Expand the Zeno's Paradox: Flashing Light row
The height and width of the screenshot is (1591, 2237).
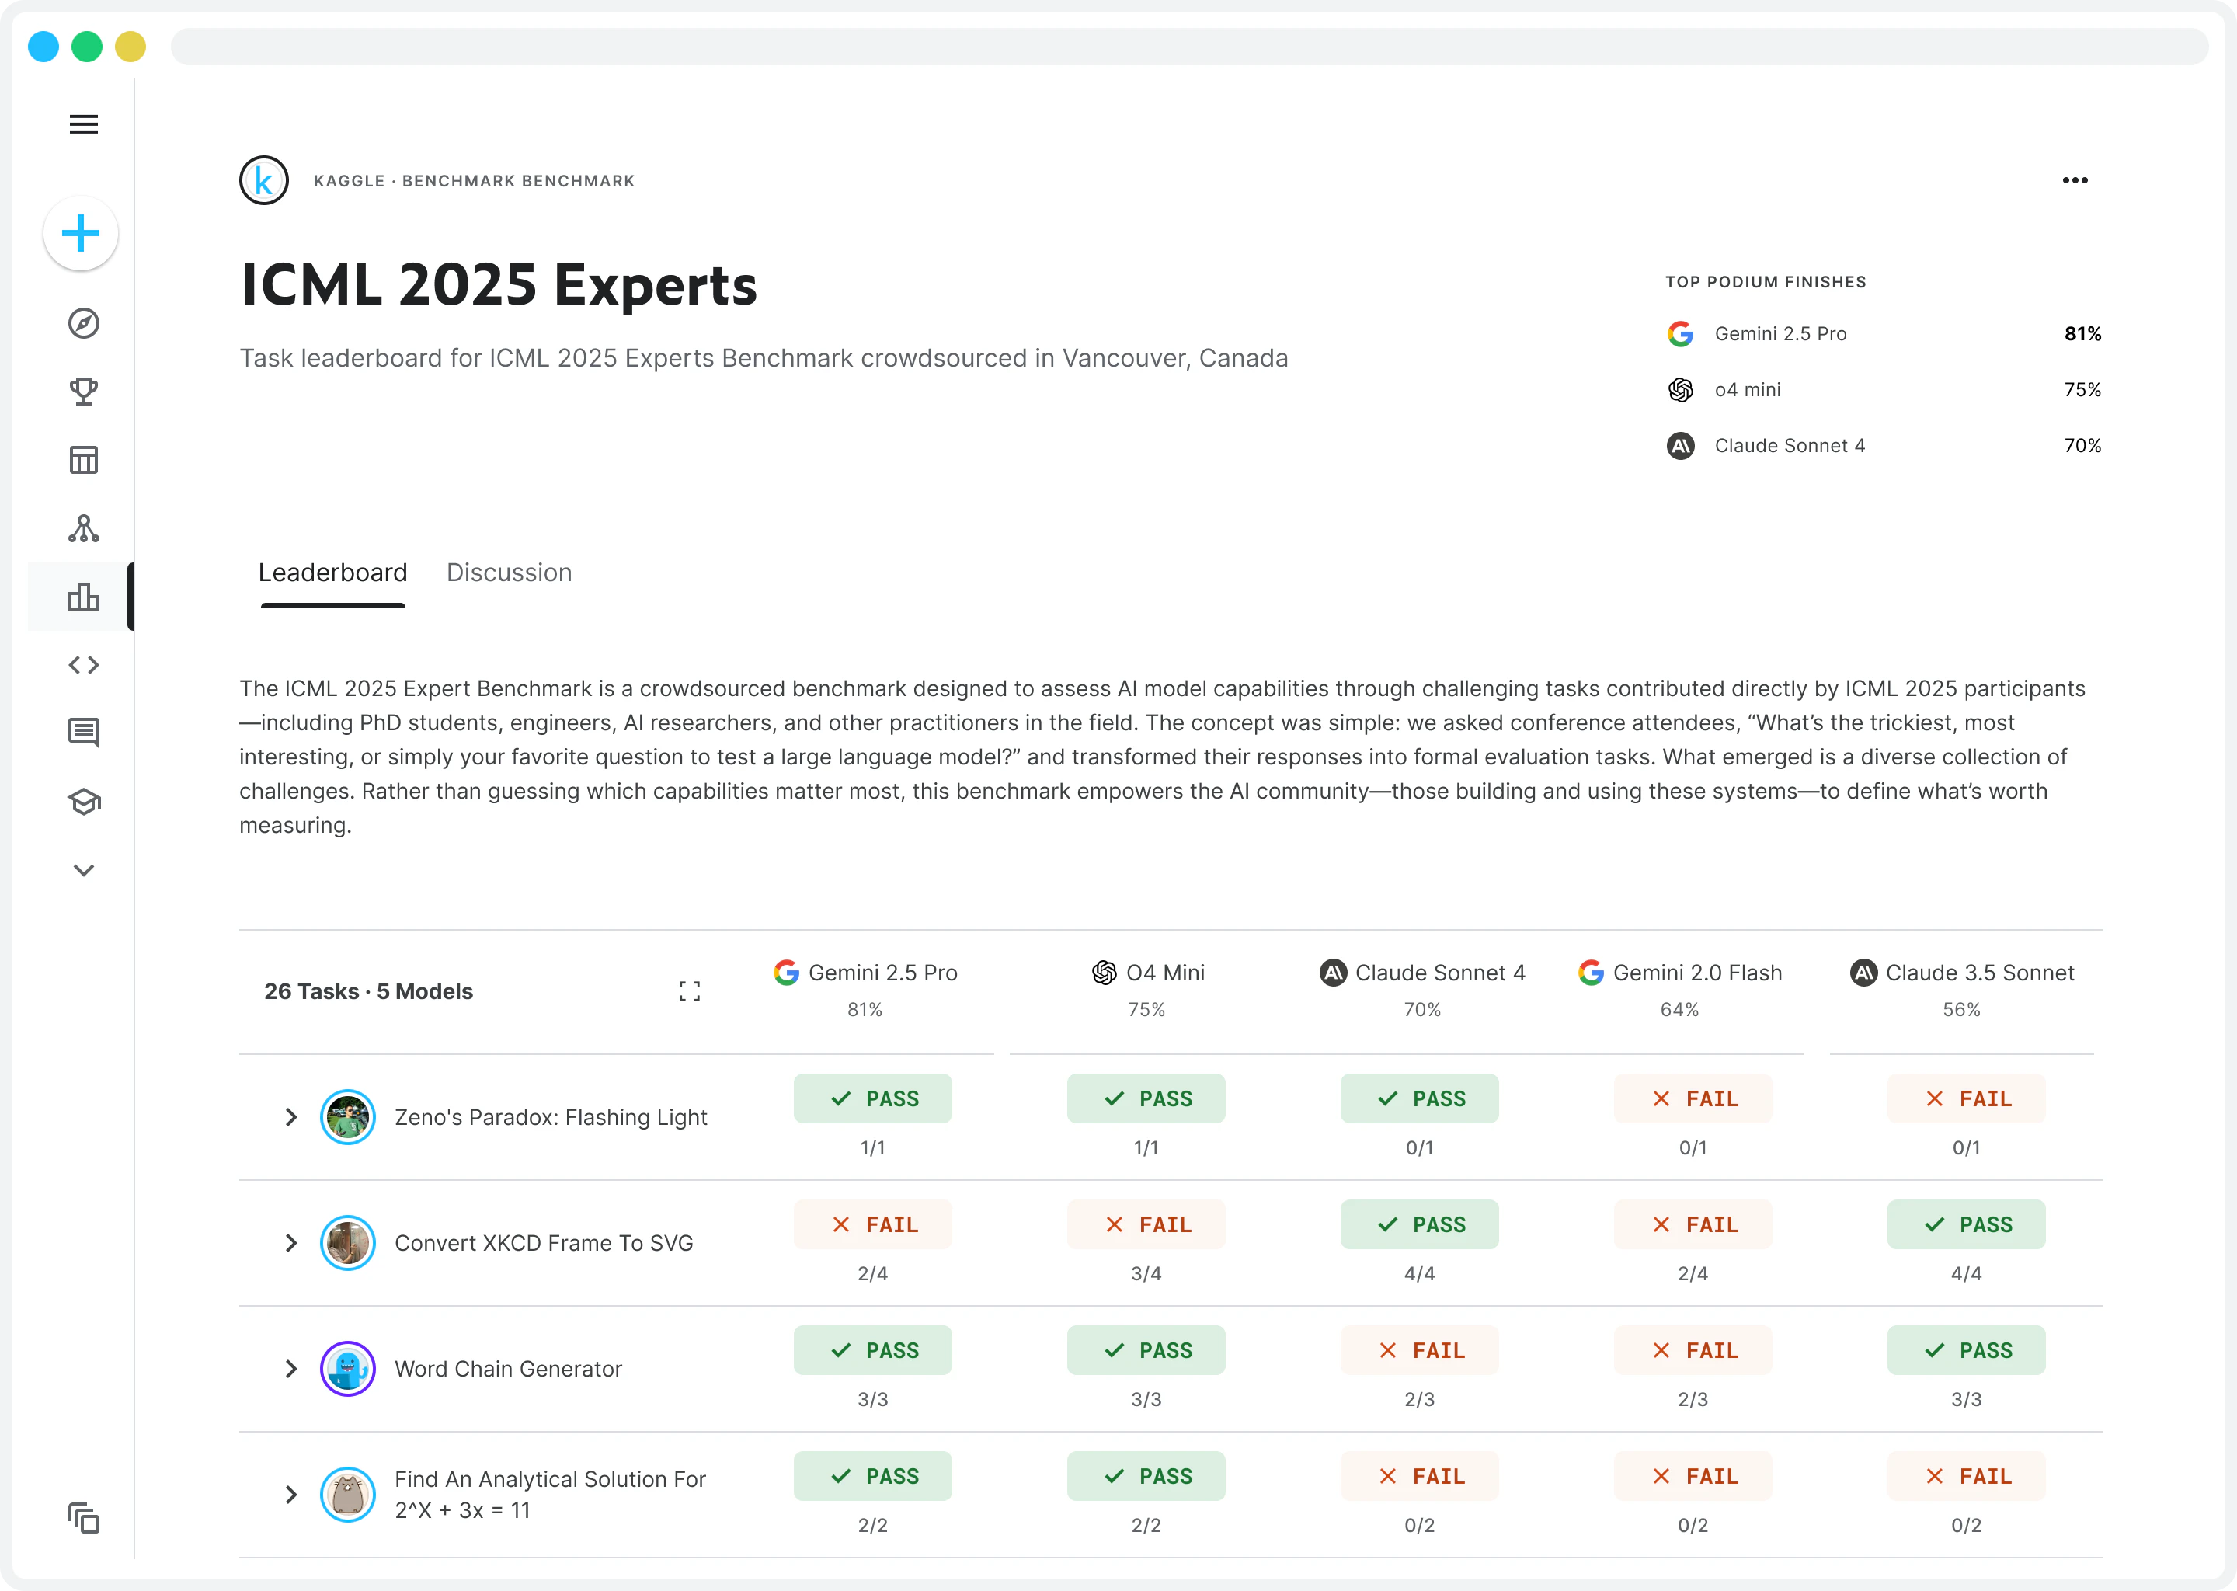click(x=291, y=1117)
